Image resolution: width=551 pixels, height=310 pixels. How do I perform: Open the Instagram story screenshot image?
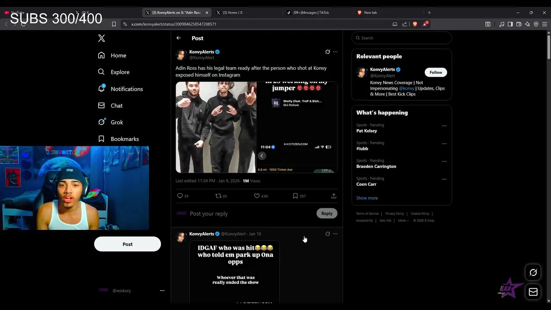click(x=297, y=127)
